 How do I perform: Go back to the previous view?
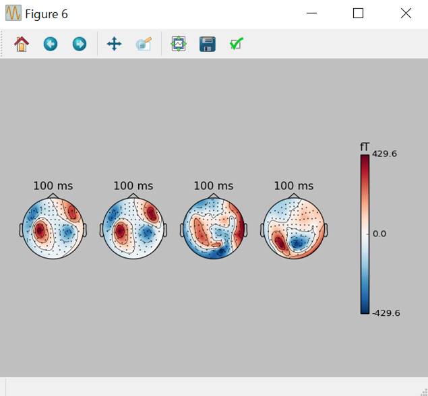(51, 44)
